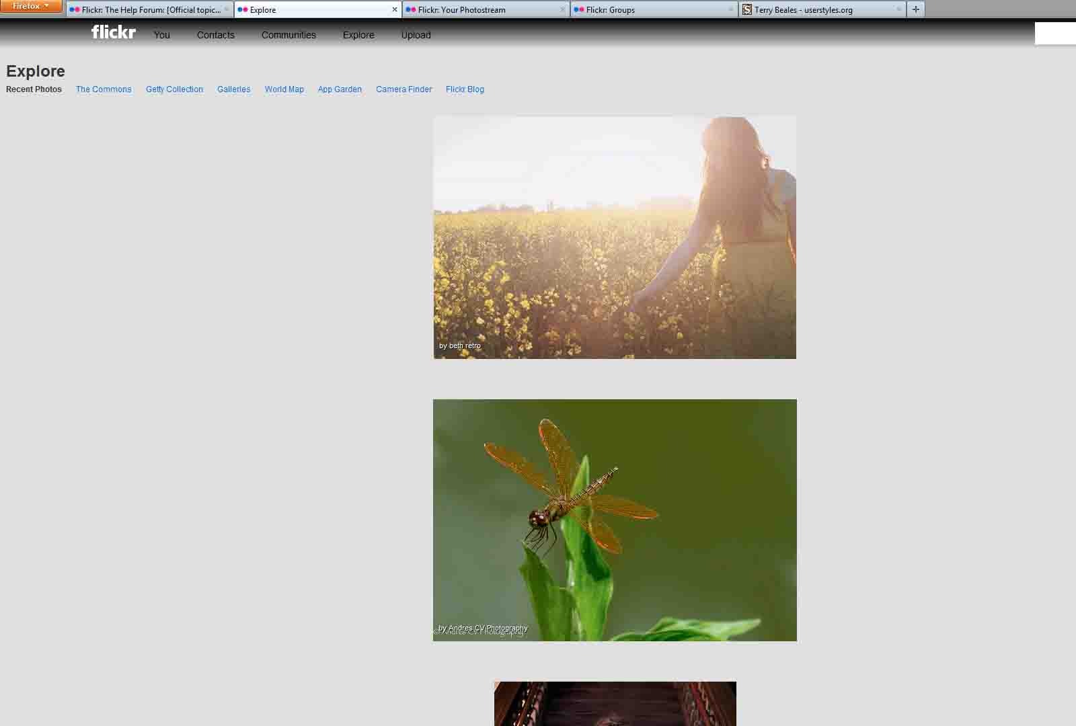Click the flickr logo
1076x726 pixels.
click(x=114, y=32)
